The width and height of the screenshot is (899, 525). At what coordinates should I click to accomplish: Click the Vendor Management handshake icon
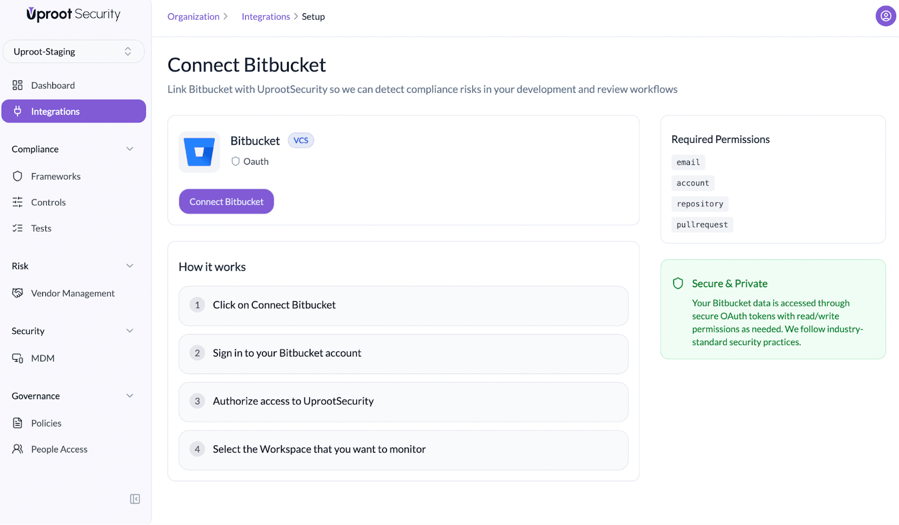[17, 293]
